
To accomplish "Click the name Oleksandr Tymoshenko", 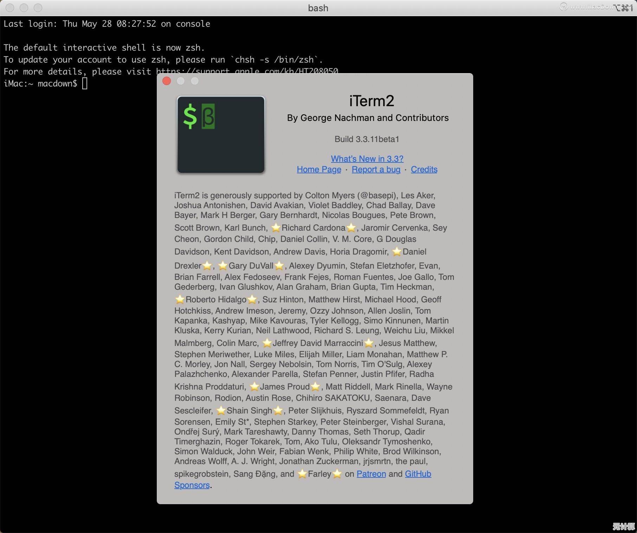I will [x=387, y=442].
